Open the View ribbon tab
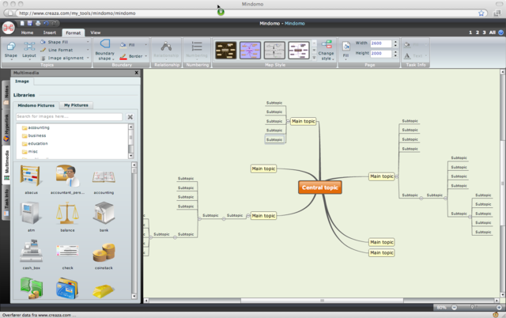The width and height of the screenshot is (506, 318). [95, 32]
